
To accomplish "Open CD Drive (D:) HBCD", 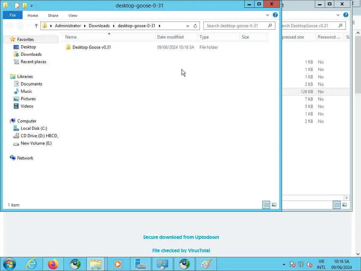I will point(39,136).
